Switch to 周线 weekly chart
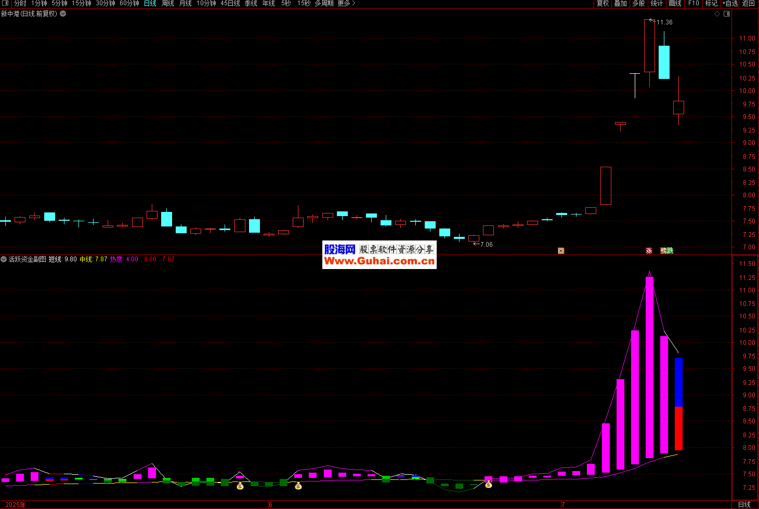 click(x=168, y=4)
